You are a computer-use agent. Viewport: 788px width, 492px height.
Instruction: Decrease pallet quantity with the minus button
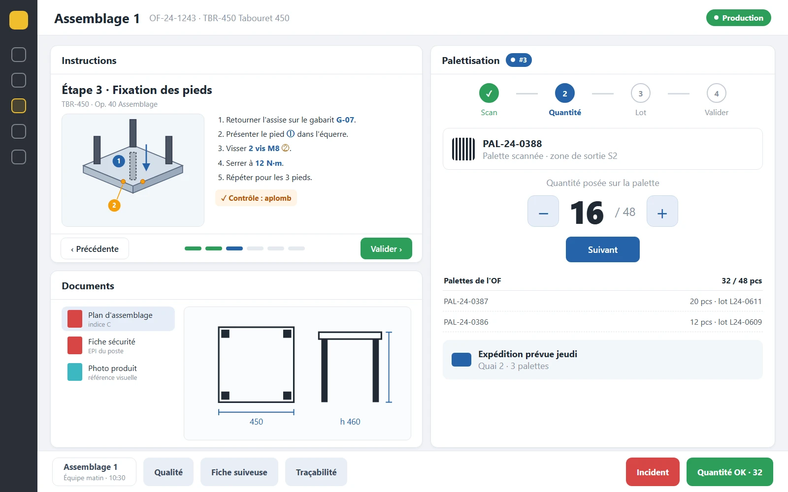click(543, 211)
